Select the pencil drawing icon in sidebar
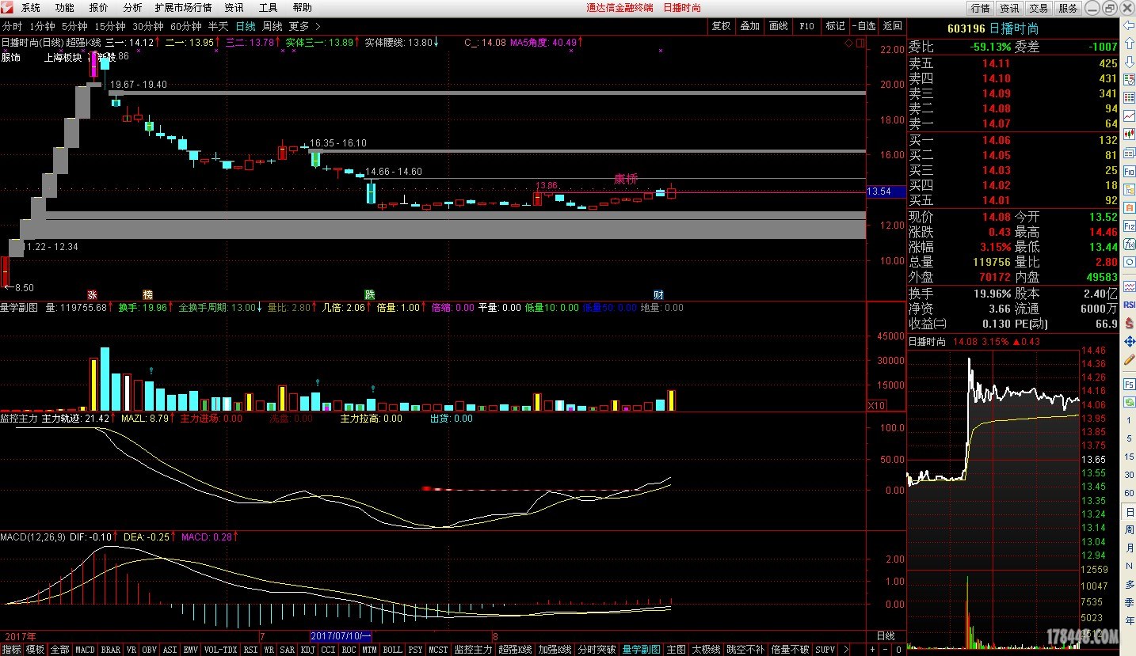This screenshot has width=1136, height=656. [x=1129, y=359]
